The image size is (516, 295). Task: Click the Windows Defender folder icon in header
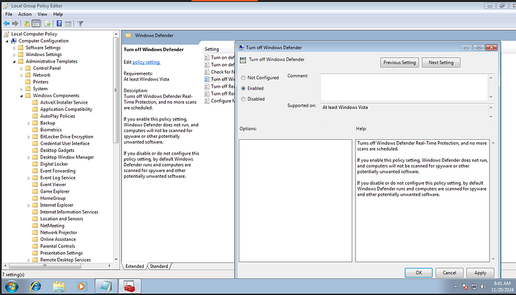tap(128, 35)
